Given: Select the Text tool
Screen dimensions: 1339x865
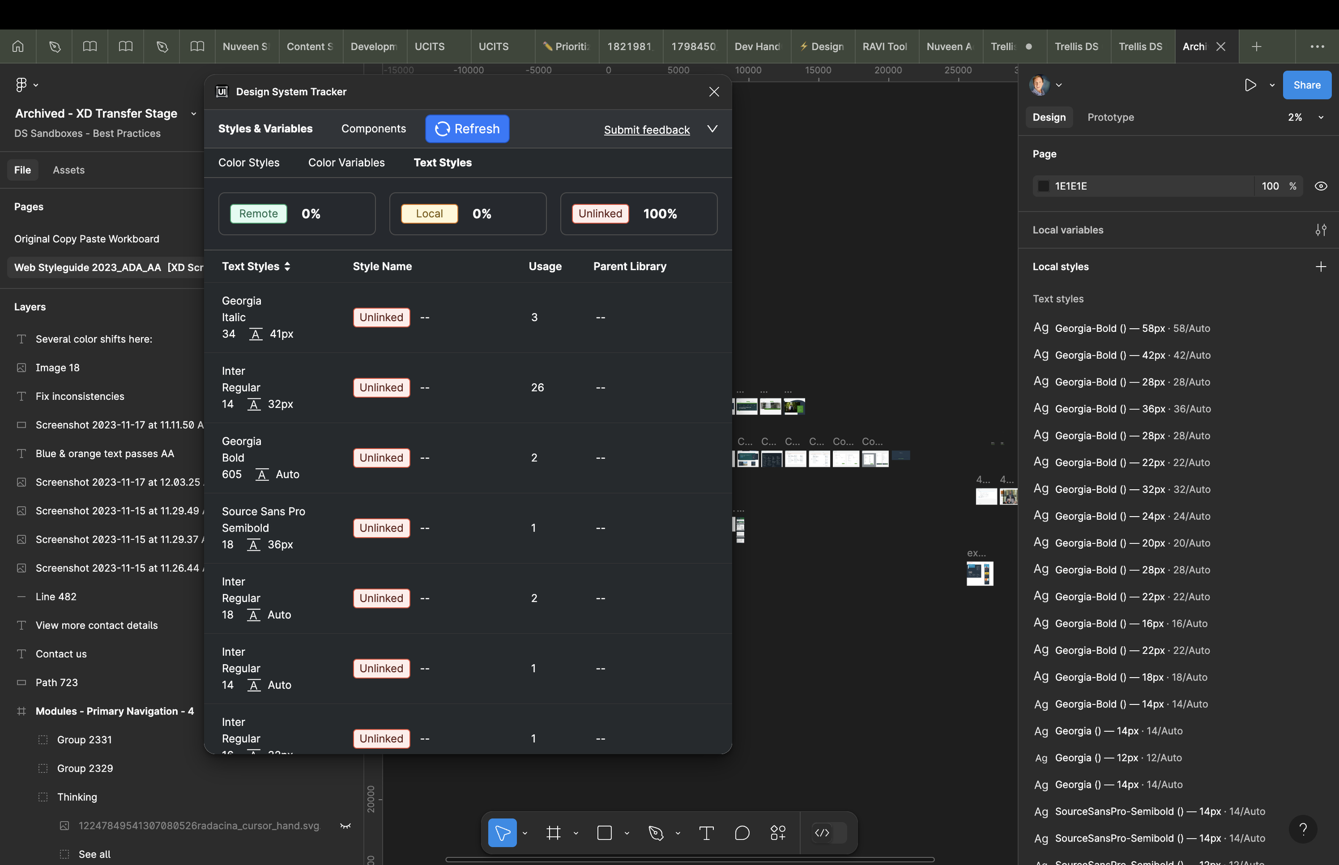Looking at the screenshot, I should (x=706, y=832).
